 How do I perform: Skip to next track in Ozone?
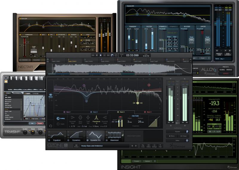point(108,55)
